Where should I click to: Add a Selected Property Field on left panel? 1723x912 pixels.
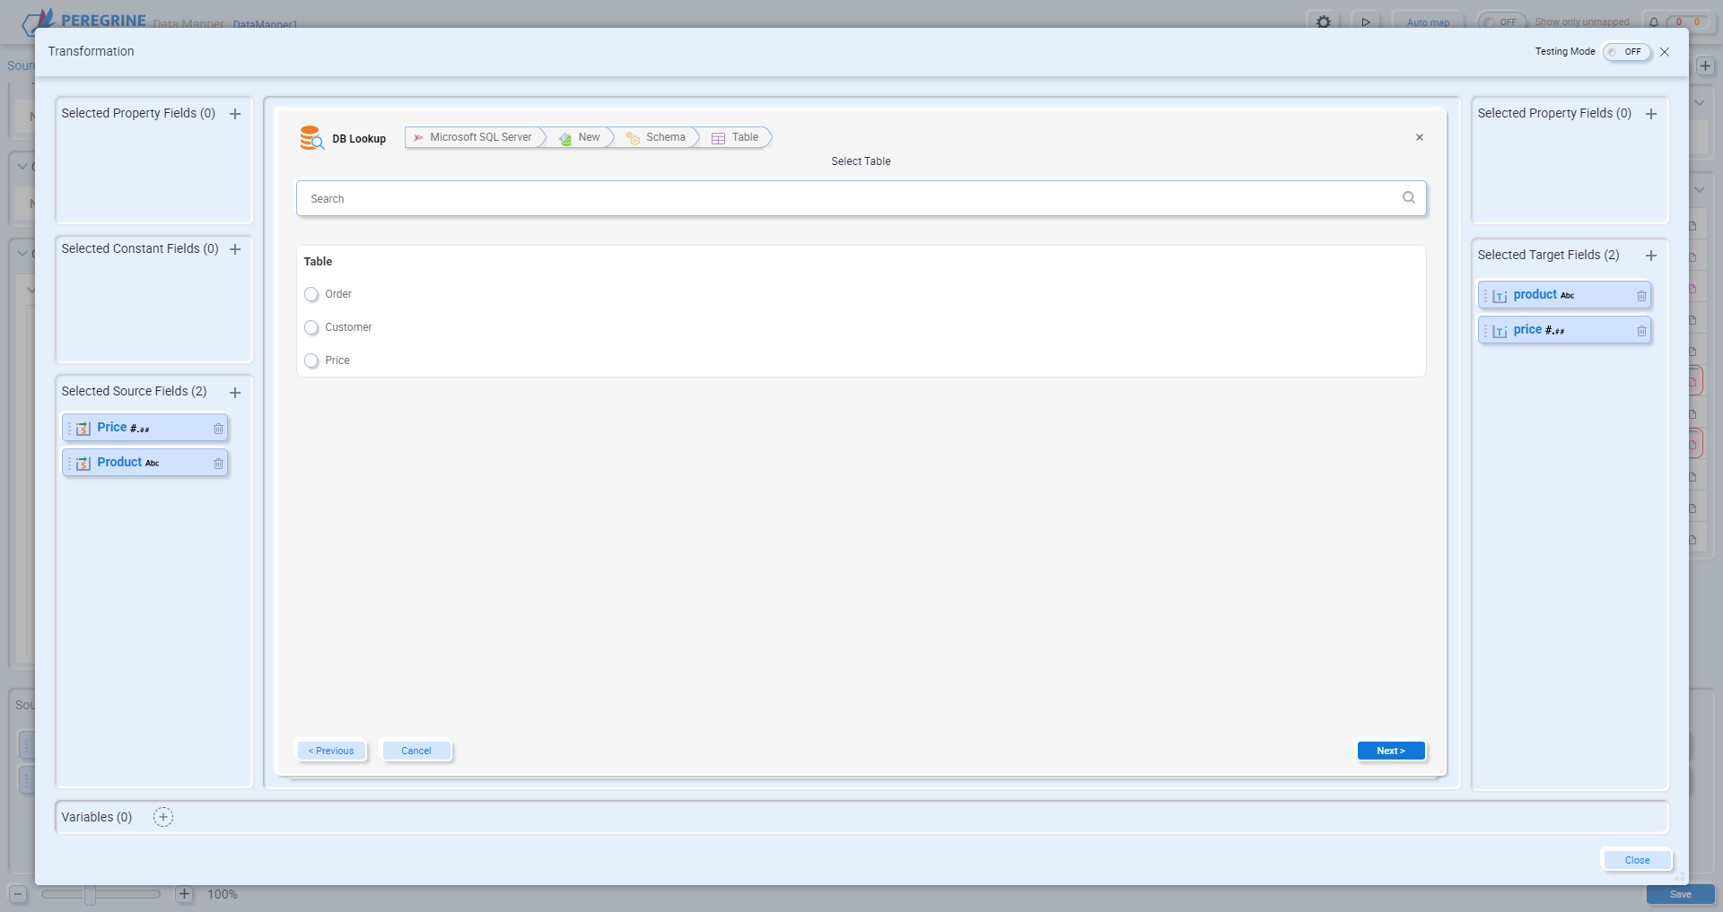[x=235, y=114]
